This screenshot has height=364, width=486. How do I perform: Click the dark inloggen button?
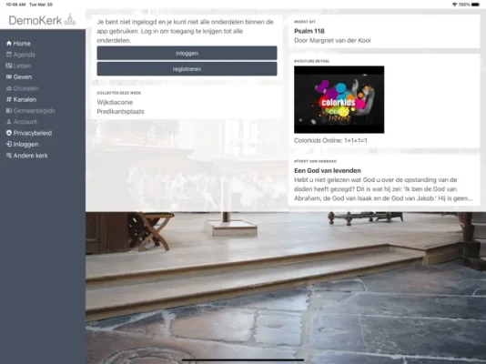point(187,53)
